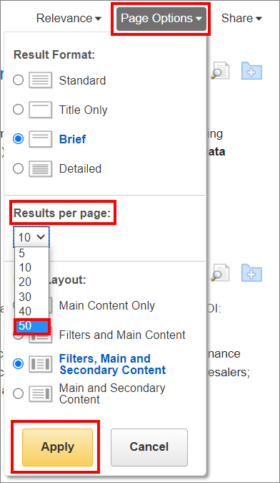Select the Standard result format radio button

[19, 80]
